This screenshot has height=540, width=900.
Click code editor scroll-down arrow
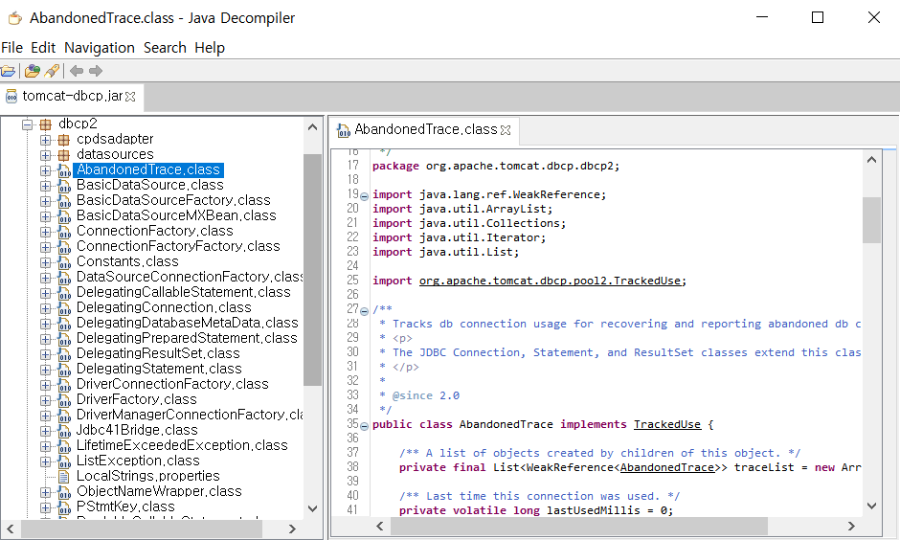pos(871,506)
